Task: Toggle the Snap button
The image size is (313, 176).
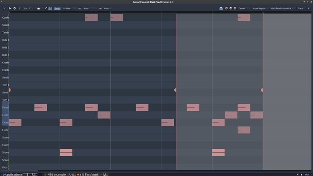Action: 57,8
